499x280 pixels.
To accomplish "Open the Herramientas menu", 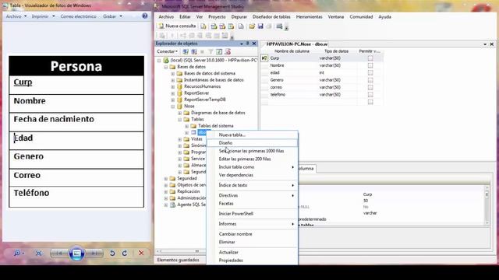I will [309, 17].
